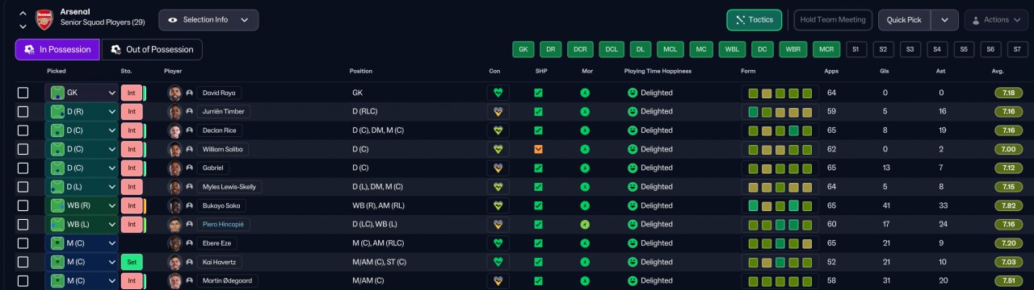Sort by the Avg. column header
This screenshot has height=290, width=1034.
click(x=998, y=71)
